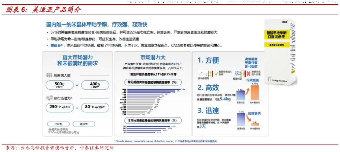Click the patient group icon beside 总患病人数
Image resolution: width=340 pixels, height=152 pixels.
(49, 75)
